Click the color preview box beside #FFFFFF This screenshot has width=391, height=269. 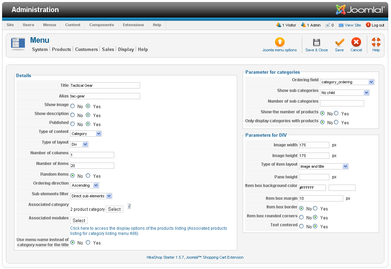[x=342, y=188]
